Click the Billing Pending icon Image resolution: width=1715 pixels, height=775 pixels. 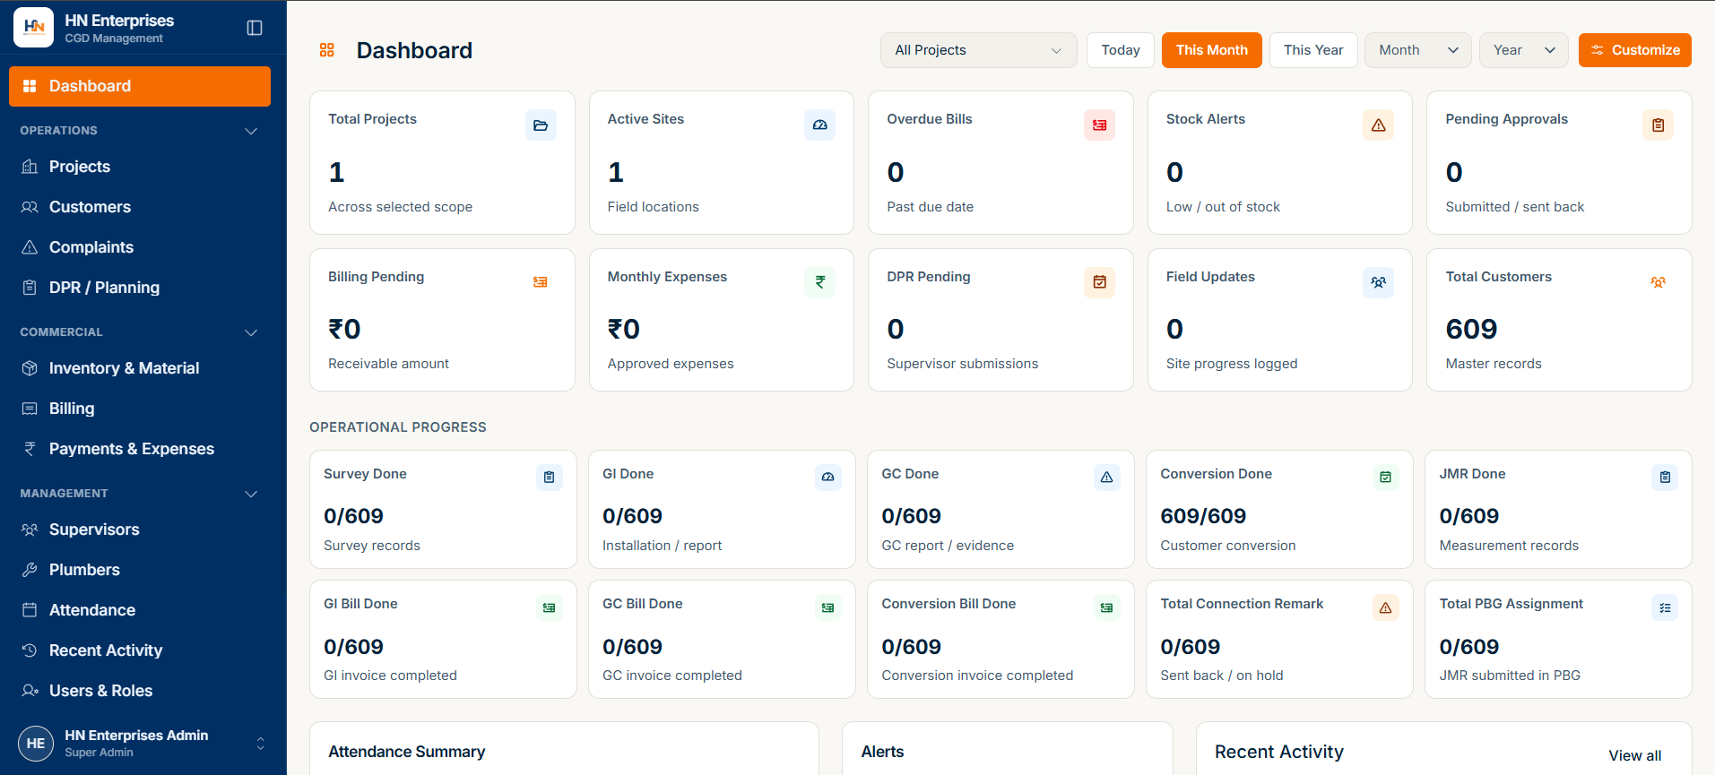click(541, 282)
